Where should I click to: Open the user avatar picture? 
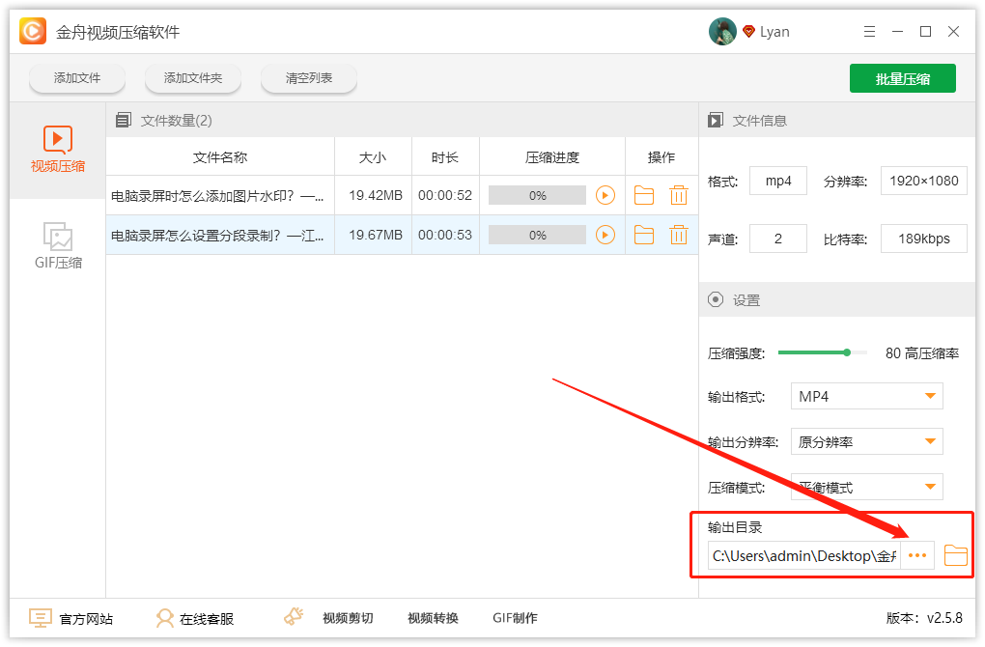pos(722,32)
